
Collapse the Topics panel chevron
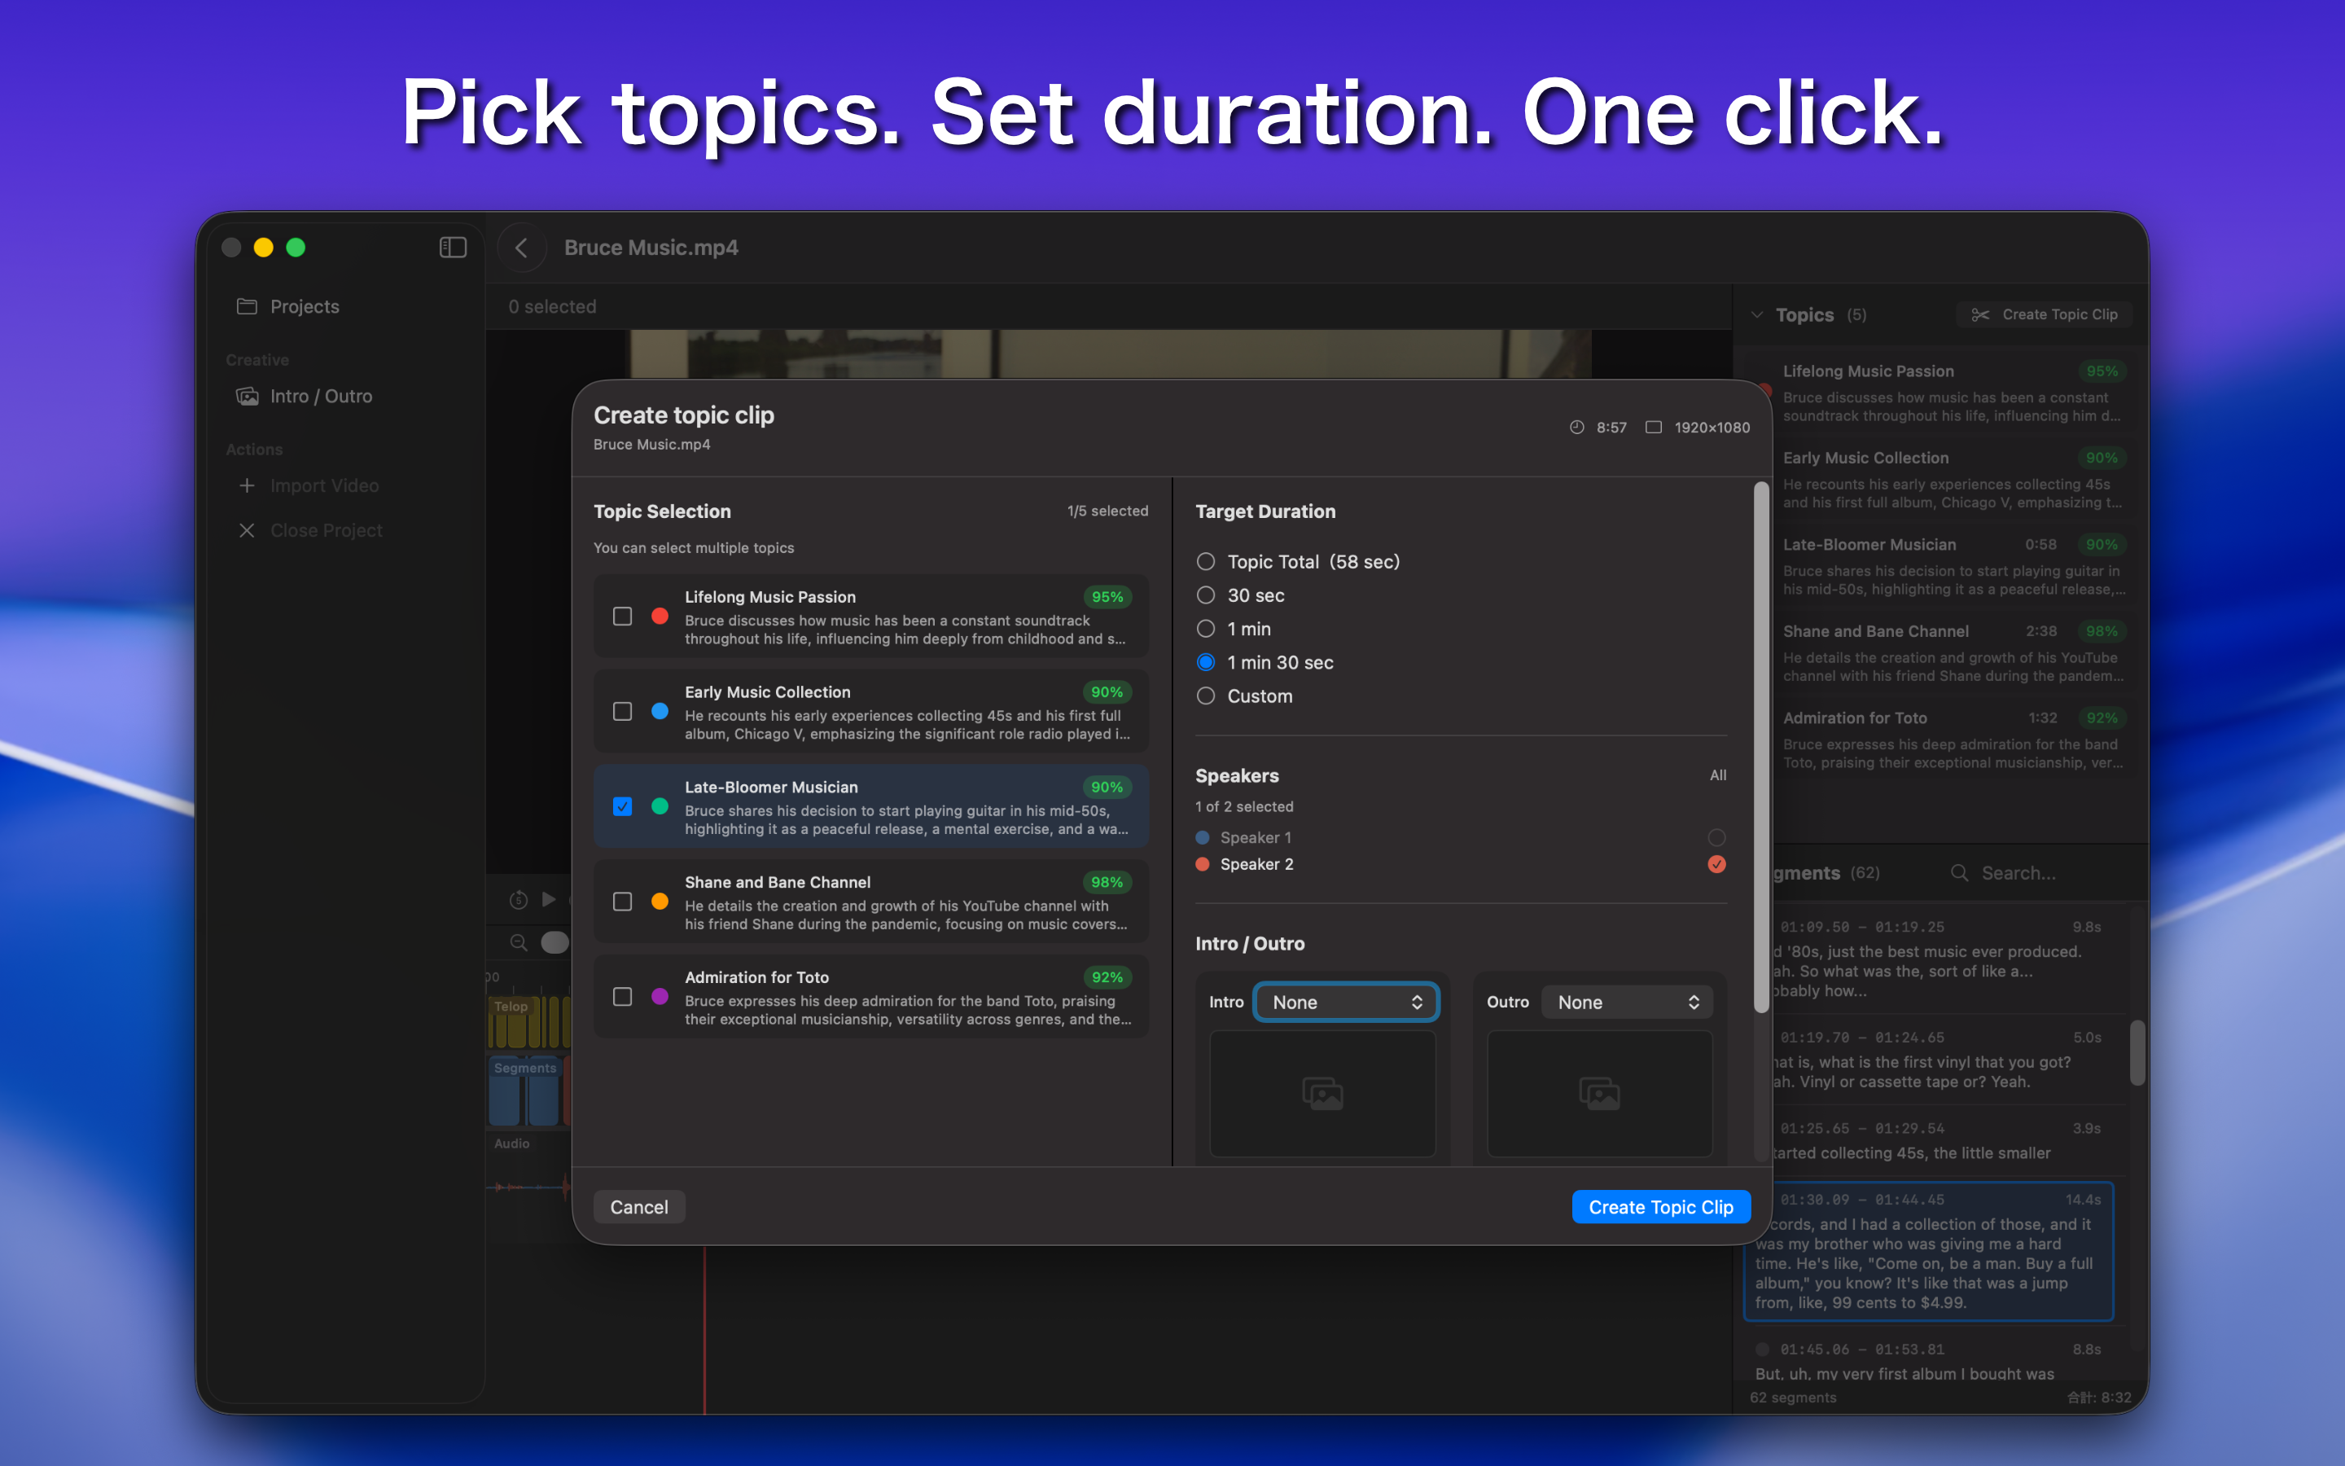1757,314
